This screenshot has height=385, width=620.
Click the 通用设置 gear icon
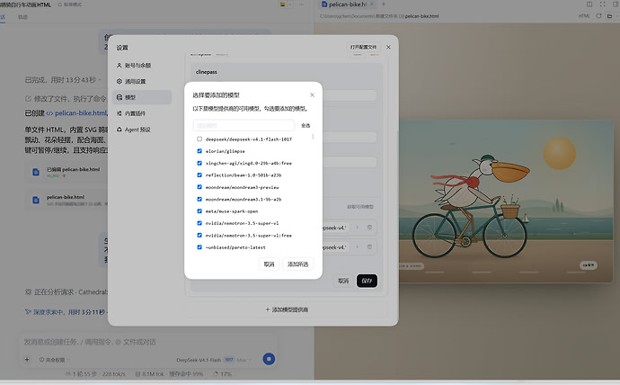point(119,81)
